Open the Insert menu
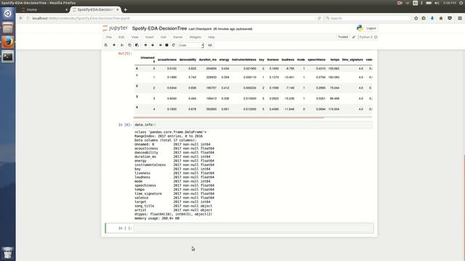The height and width of the screenshot is (261, 465). 150,37
